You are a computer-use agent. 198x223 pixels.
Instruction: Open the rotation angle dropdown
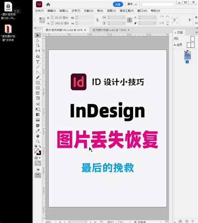155,18
